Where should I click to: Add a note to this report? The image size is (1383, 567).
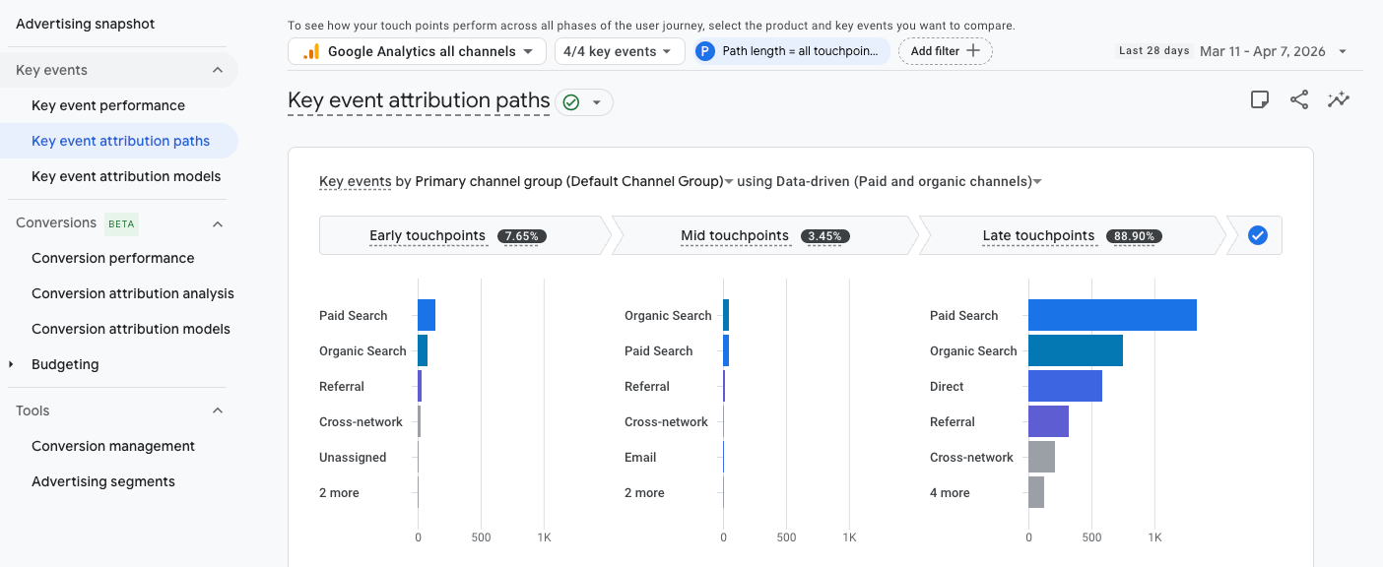pos(1260,98)
